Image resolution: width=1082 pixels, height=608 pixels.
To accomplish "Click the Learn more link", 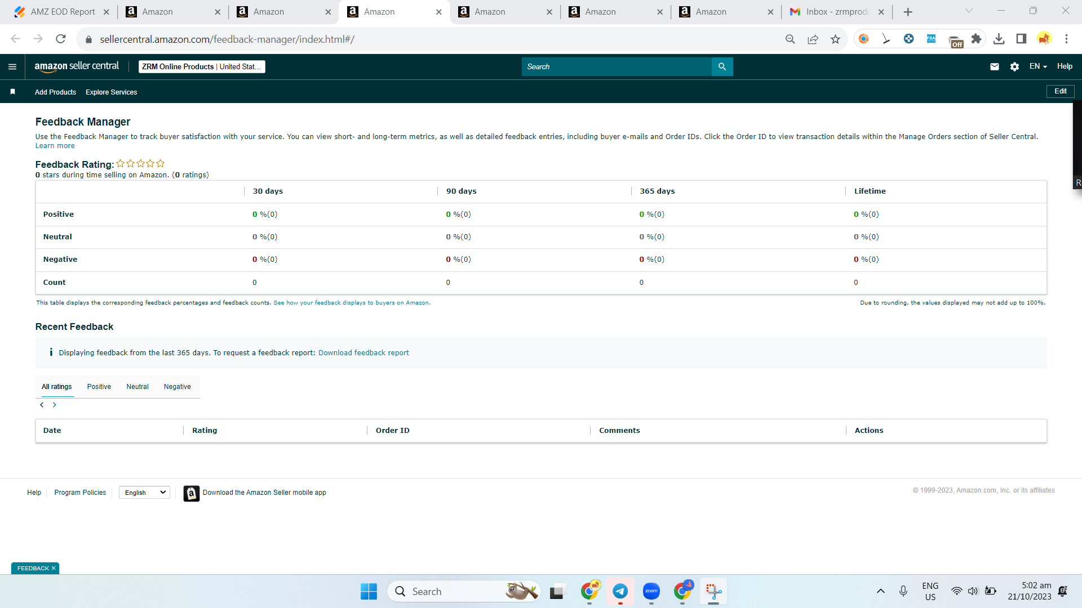I will point(55,146).
